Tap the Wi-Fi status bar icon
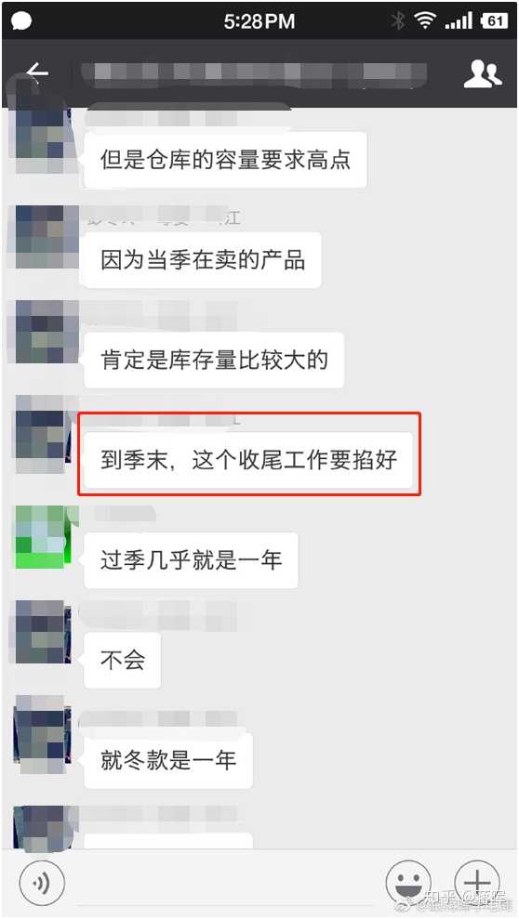The height and width of the screenshot is (919, 519). (x=424, y=21)
